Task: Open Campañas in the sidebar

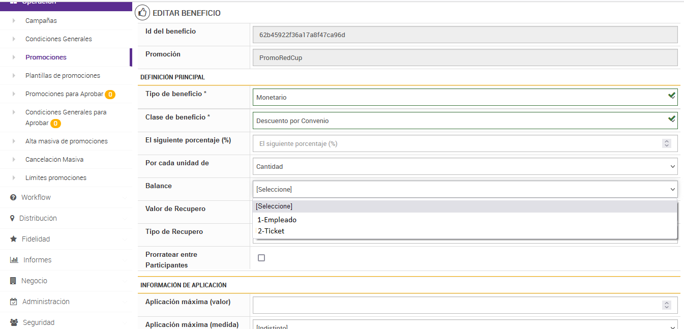Action: coord(41,21)
